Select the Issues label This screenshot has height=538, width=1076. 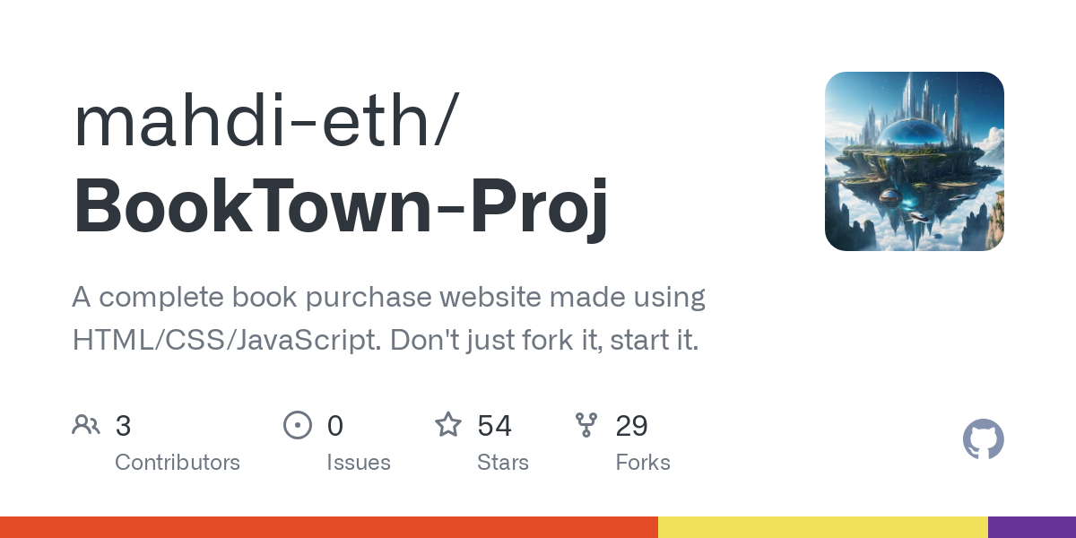pyautogui.click(x=359, y=463)
